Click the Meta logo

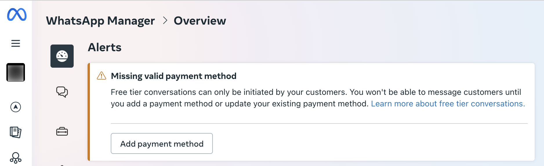17,14
